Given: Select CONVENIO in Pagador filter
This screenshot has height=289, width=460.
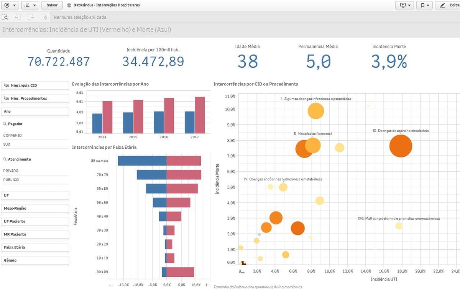Looking at the screenshot, I should point(35,135).
